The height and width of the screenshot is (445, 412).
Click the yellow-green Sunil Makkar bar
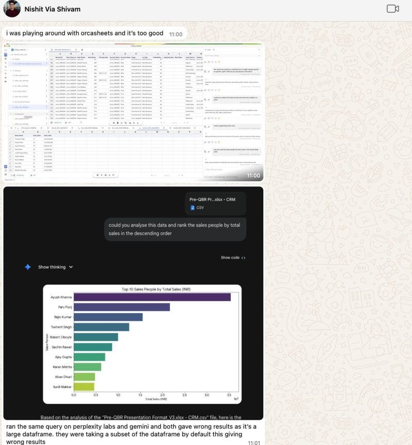tap(84, 387)
